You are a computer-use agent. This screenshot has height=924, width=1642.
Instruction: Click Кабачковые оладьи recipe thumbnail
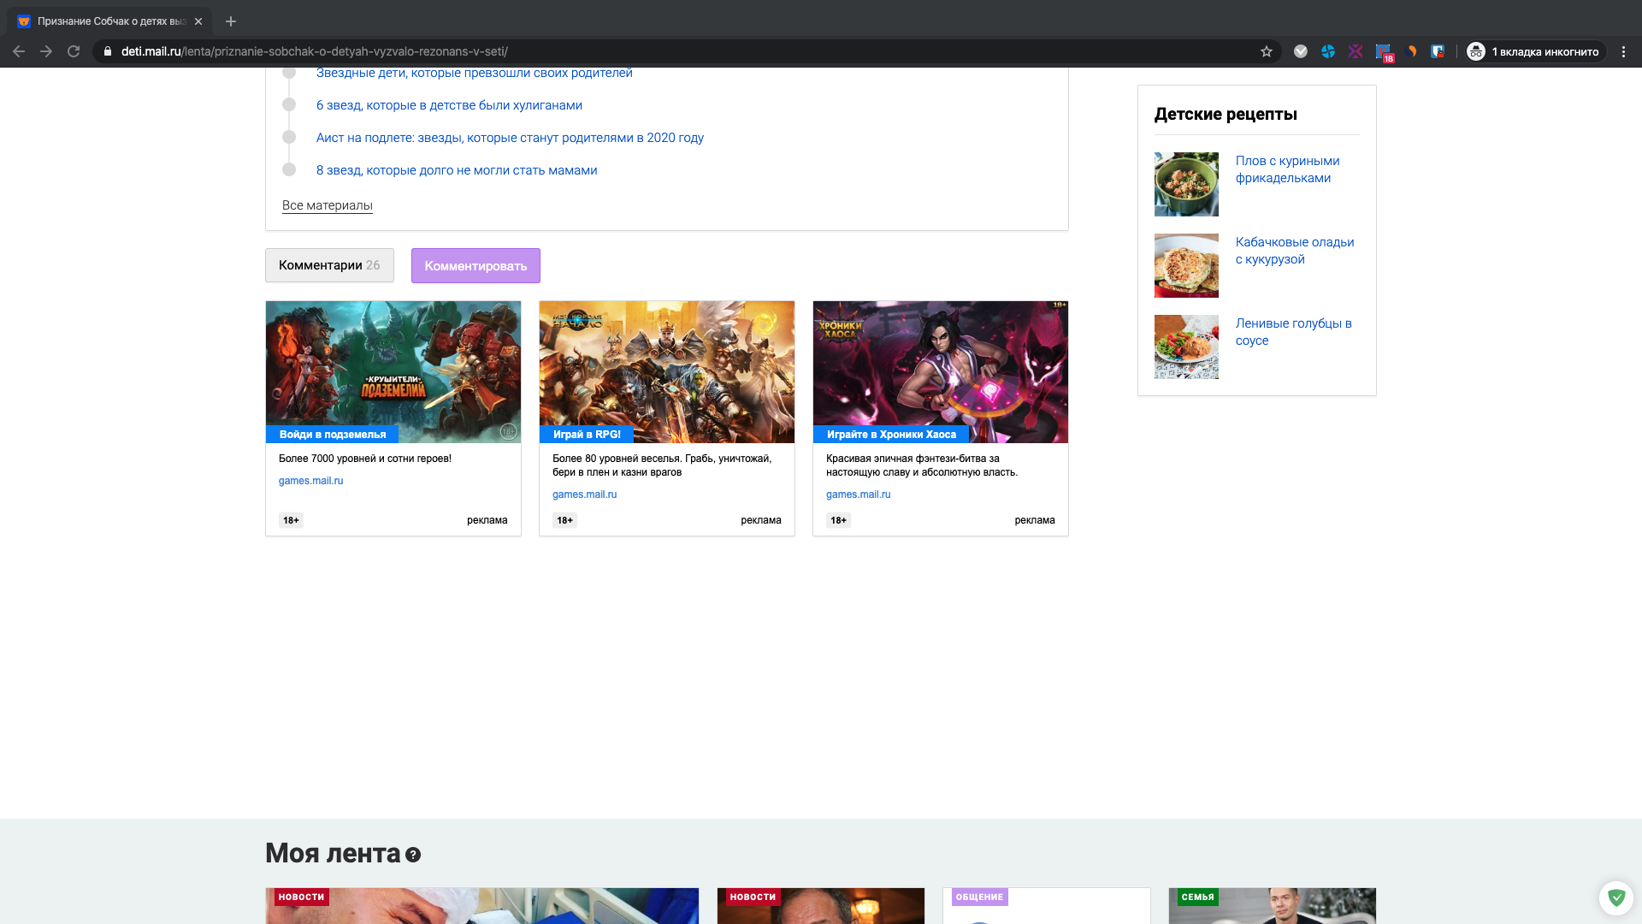pos(1186,265)
